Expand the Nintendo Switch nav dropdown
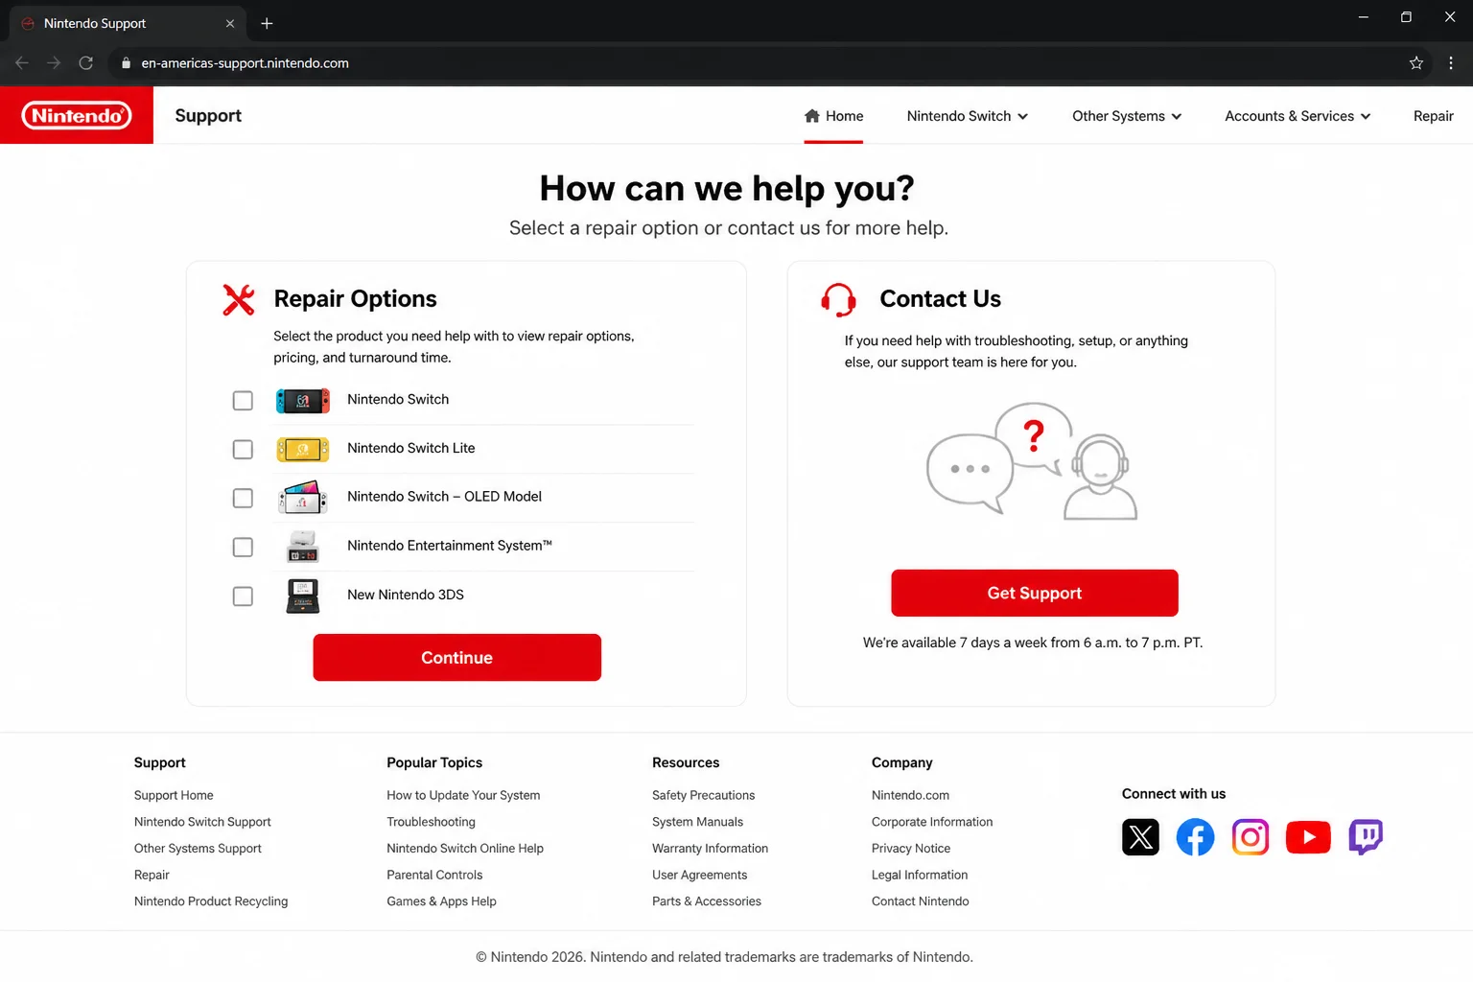Viewport: 1473px width, 982px height. click(968, 116)
